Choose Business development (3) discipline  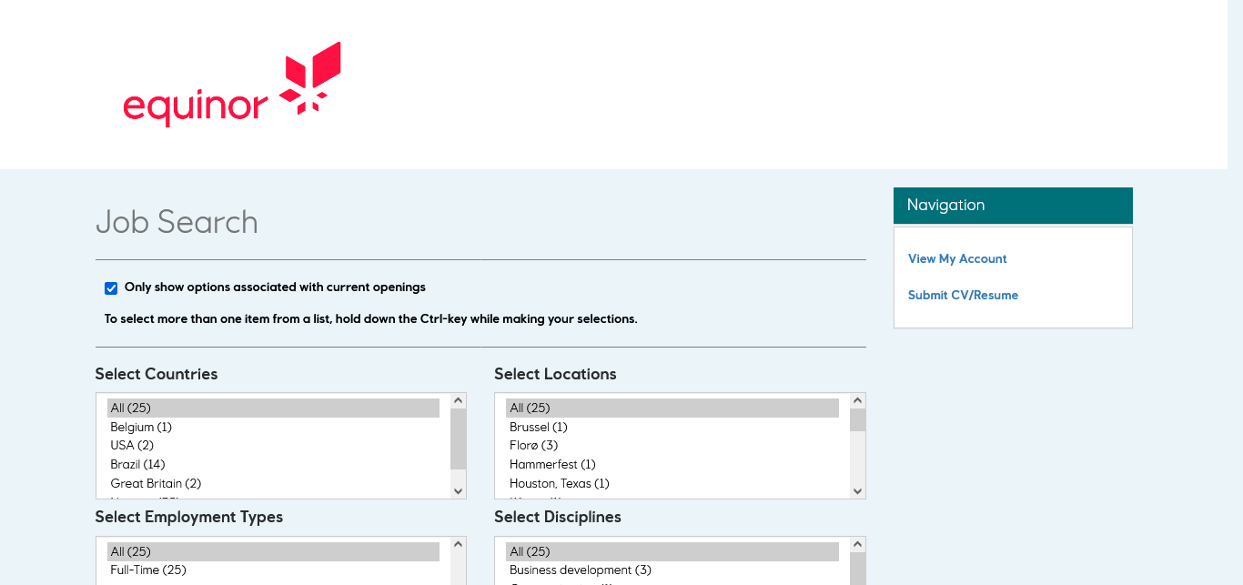tap(580, 570)
